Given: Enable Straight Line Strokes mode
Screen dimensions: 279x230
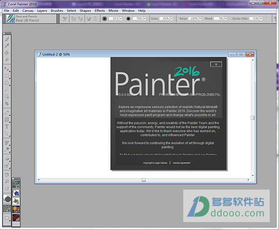Looking at the screenshot, I should click(80, 19).
